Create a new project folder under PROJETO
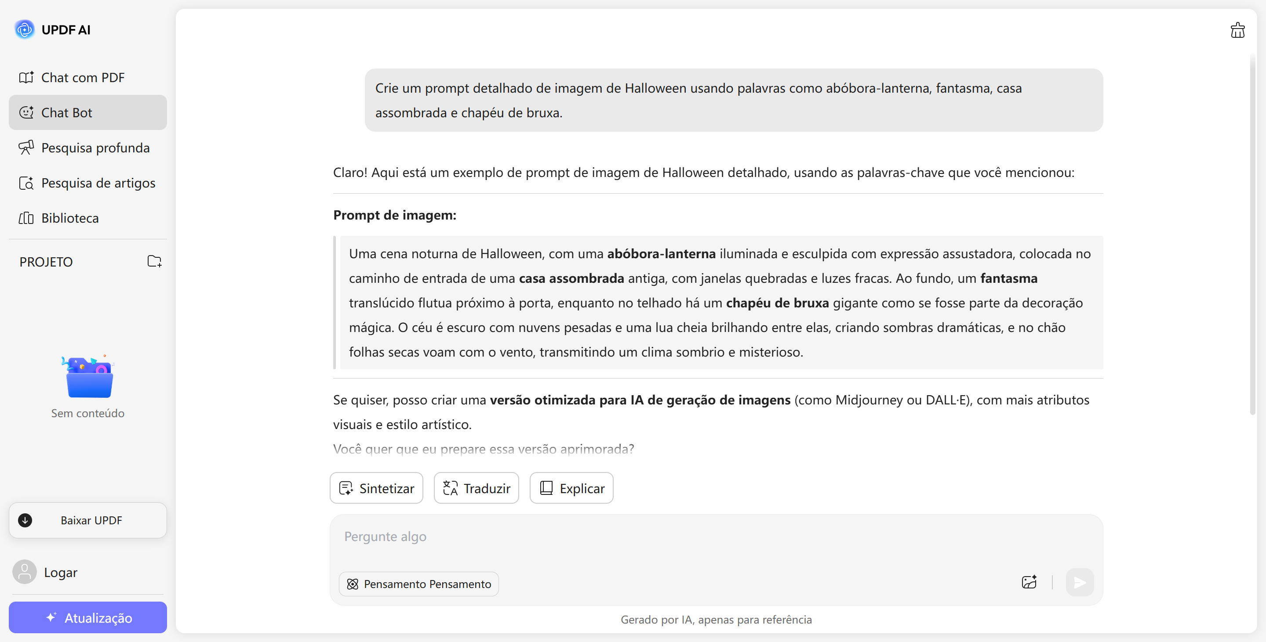Viewport: 1266px width, 642px height. tap(154, 261)
